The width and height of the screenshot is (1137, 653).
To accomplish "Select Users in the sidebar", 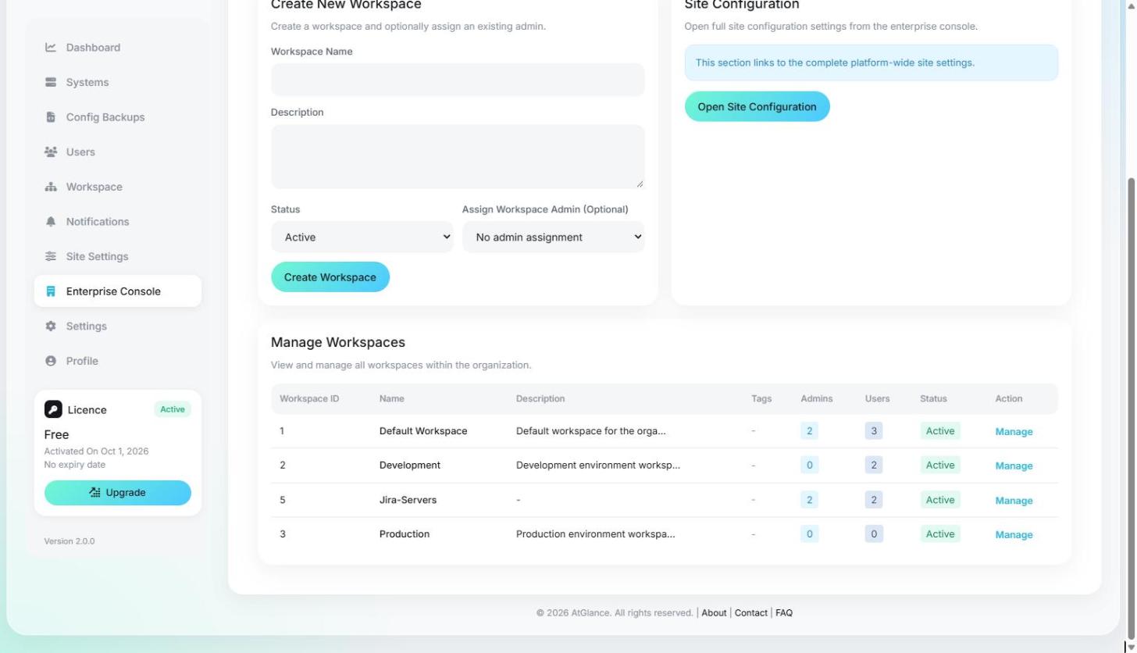I will coord(117,152).
